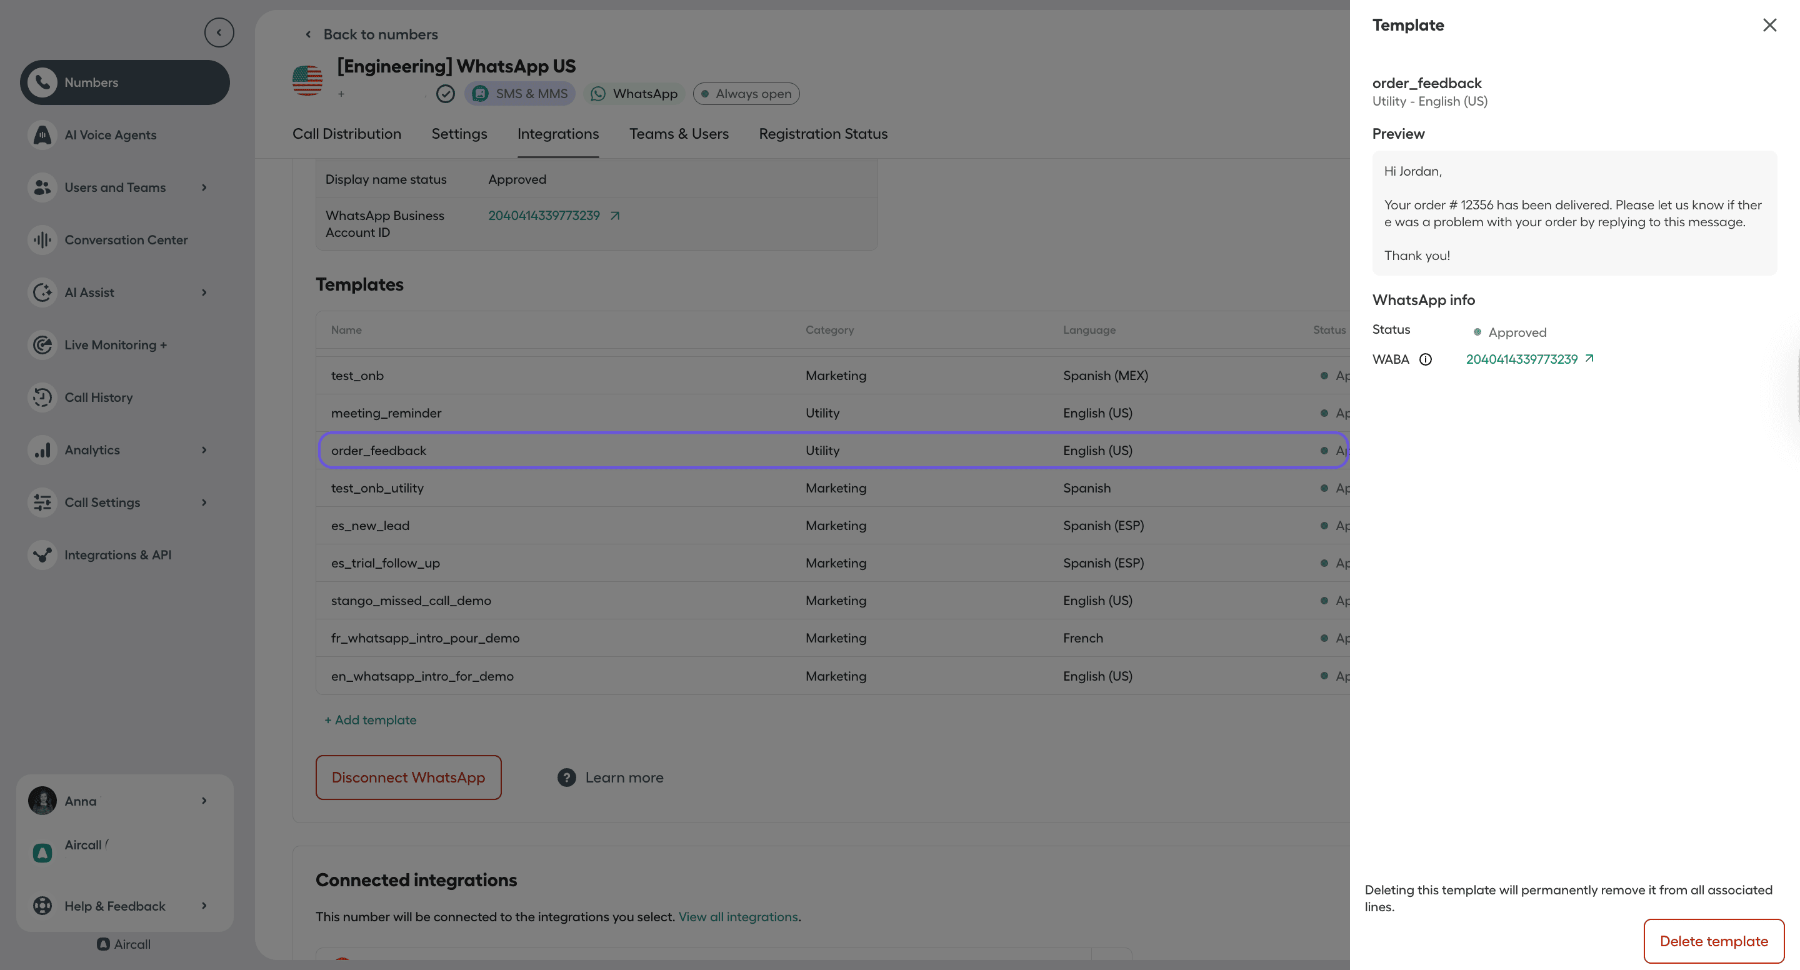Viewport: 1800px width, 970px height.
Task: Expand the Analytics menu chevron
Action: [204, 450]
